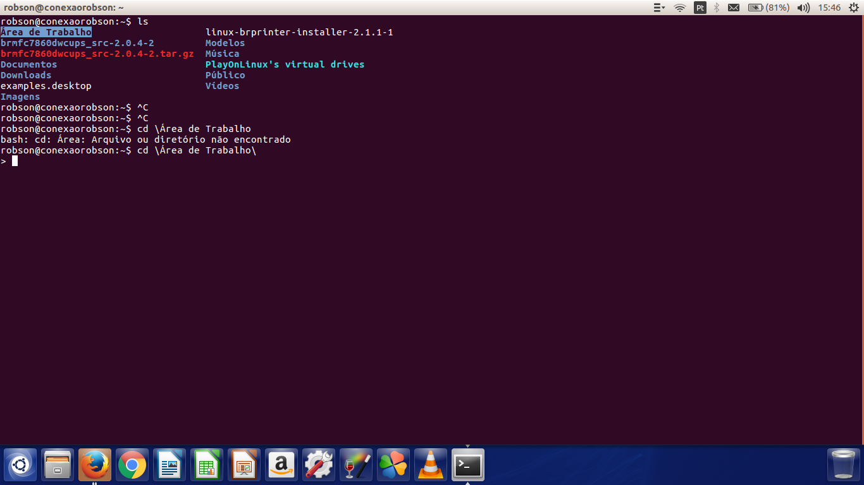Open LibreOffice Writer in the dock
Viewport: 864px width, 485px height.
tap(170, 465)
